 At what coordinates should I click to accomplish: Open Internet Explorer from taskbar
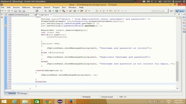pyautogui.click(x=15, y=101)
